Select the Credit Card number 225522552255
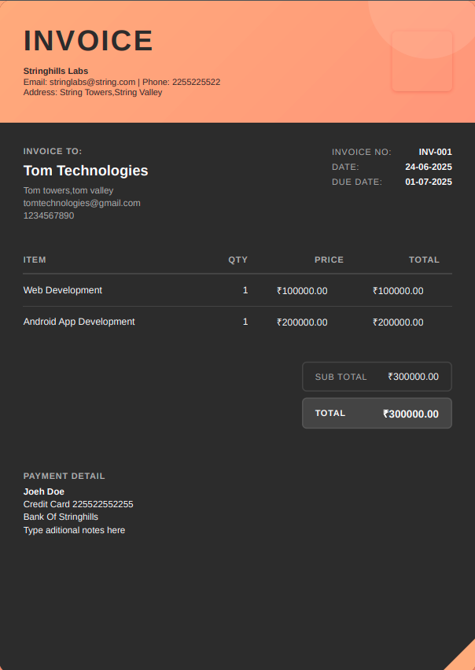 click(x=102, y=504)
